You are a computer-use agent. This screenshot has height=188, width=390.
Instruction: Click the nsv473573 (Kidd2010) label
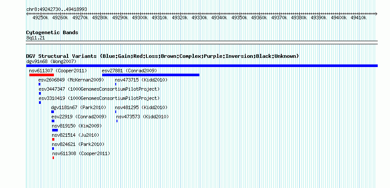pyautogui.click(x=142, y=117)
